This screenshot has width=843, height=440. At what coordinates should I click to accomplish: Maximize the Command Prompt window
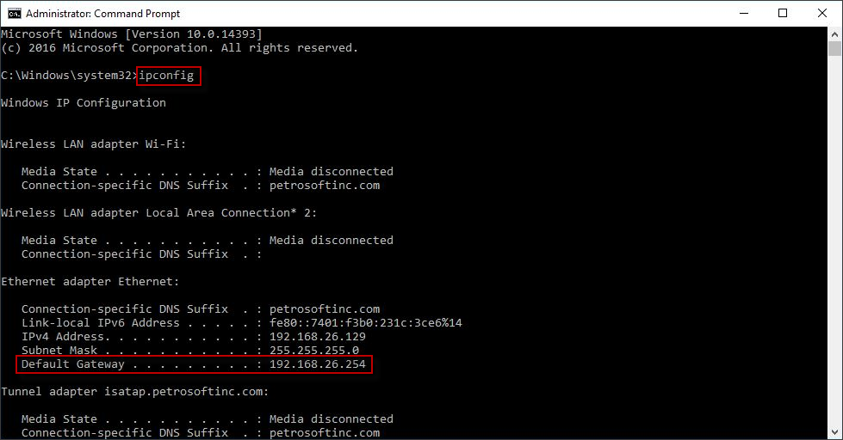783,14
